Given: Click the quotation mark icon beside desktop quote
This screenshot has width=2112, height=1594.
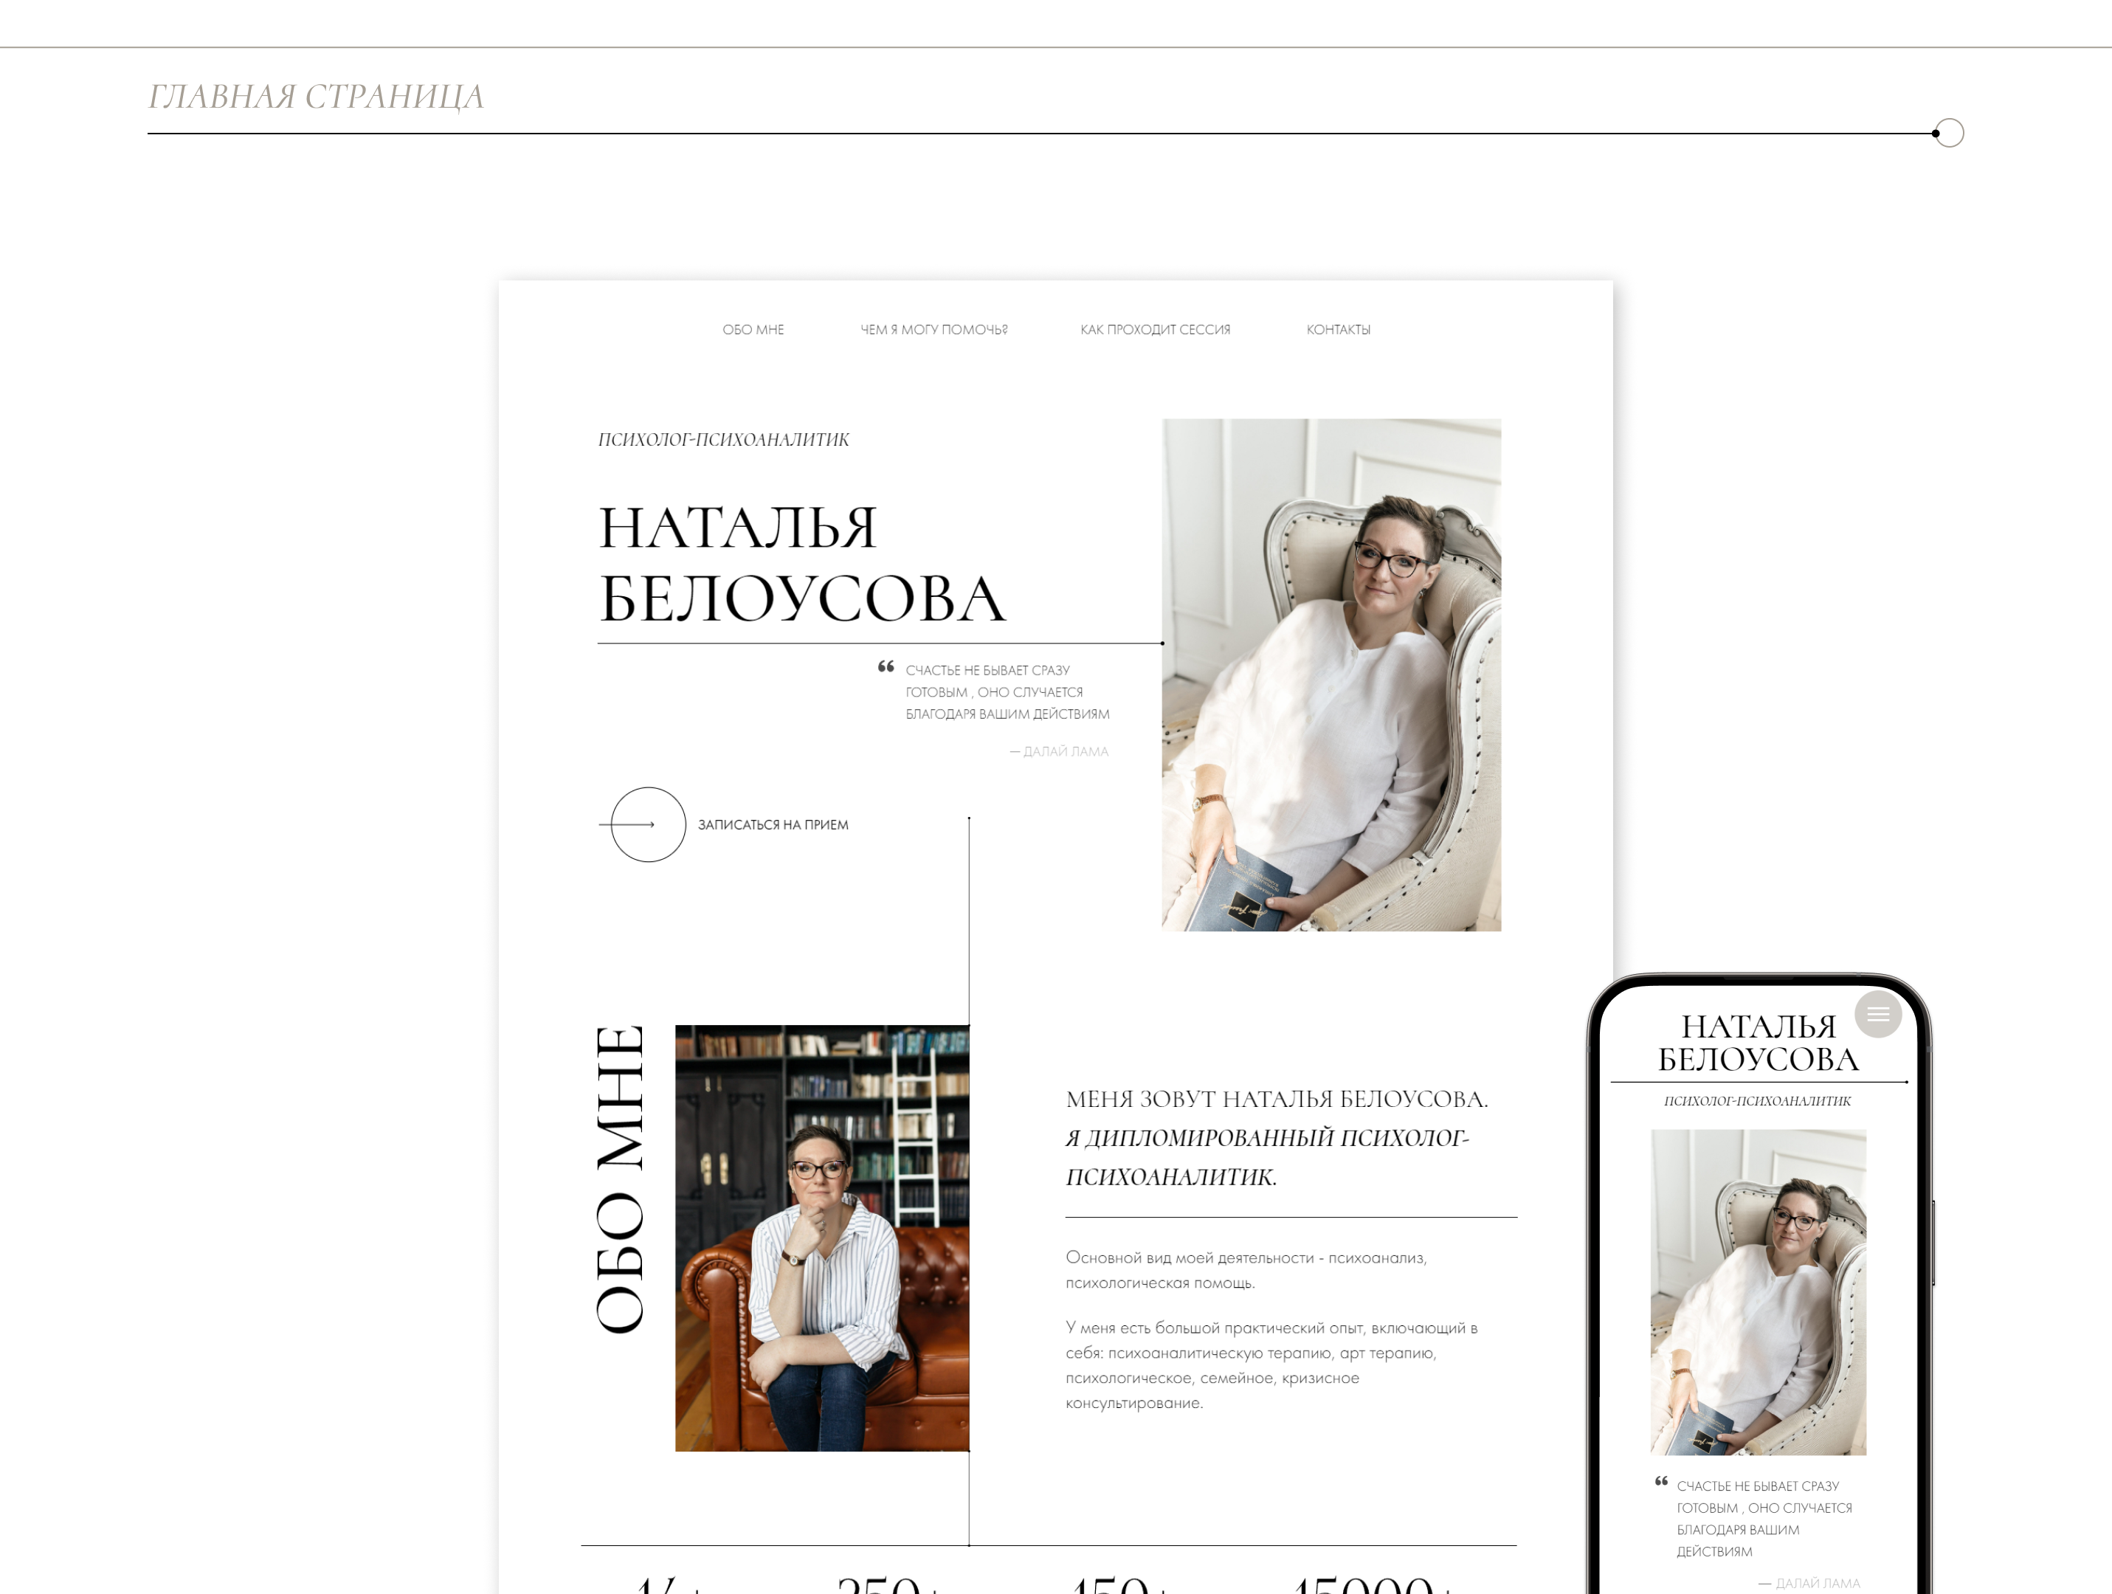Looking at the screenshot, I should (x=886, y=666).
